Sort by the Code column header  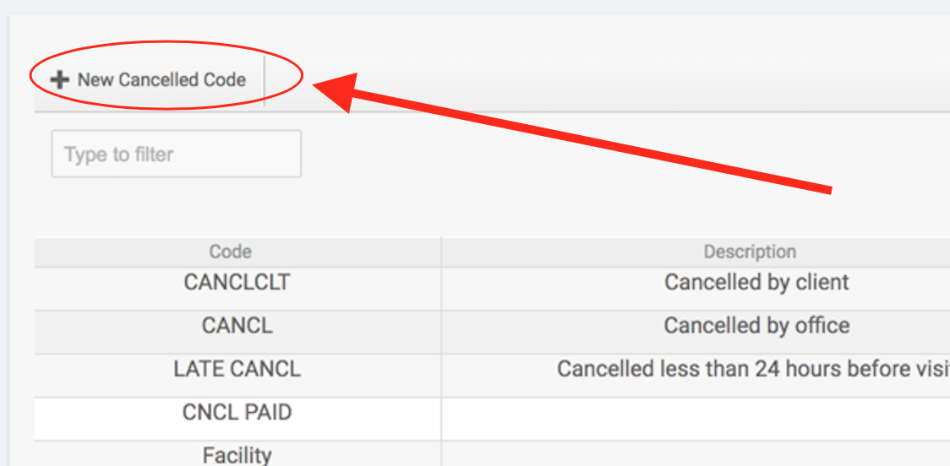point(230,252)
